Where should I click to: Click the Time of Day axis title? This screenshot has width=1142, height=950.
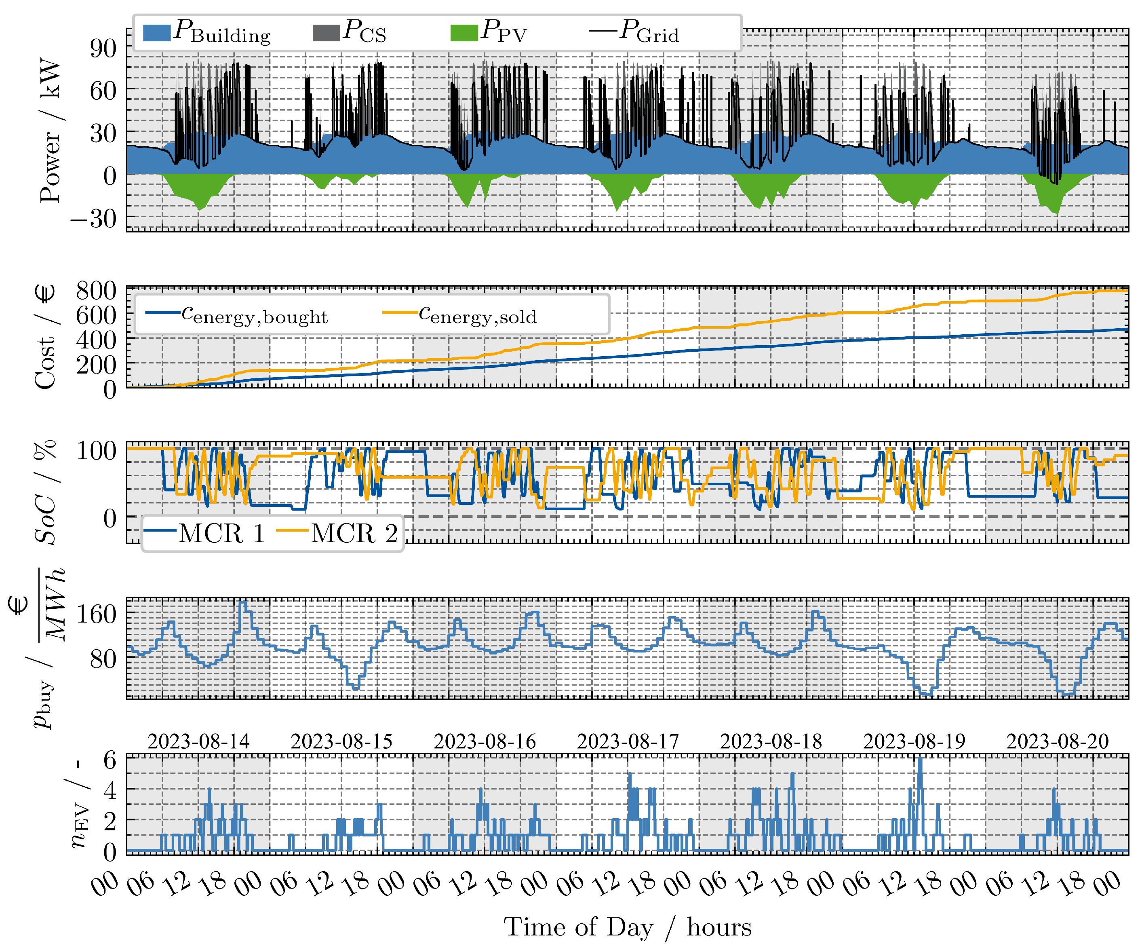(x=627, y=927)
